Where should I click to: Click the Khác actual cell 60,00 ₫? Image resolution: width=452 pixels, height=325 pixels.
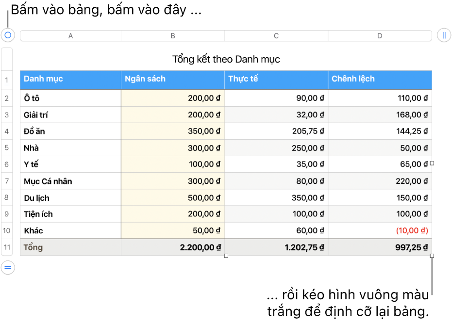pyautogui.click(x=276, y=230)
